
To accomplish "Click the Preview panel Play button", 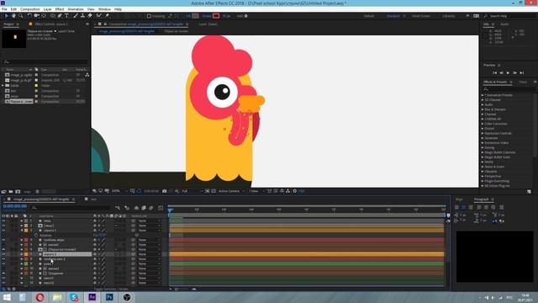I will point(508,73).
